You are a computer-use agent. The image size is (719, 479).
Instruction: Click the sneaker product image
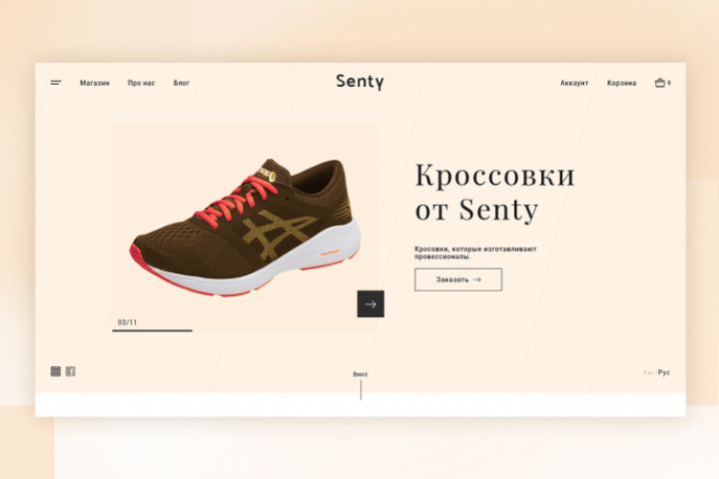coord(246,228)
